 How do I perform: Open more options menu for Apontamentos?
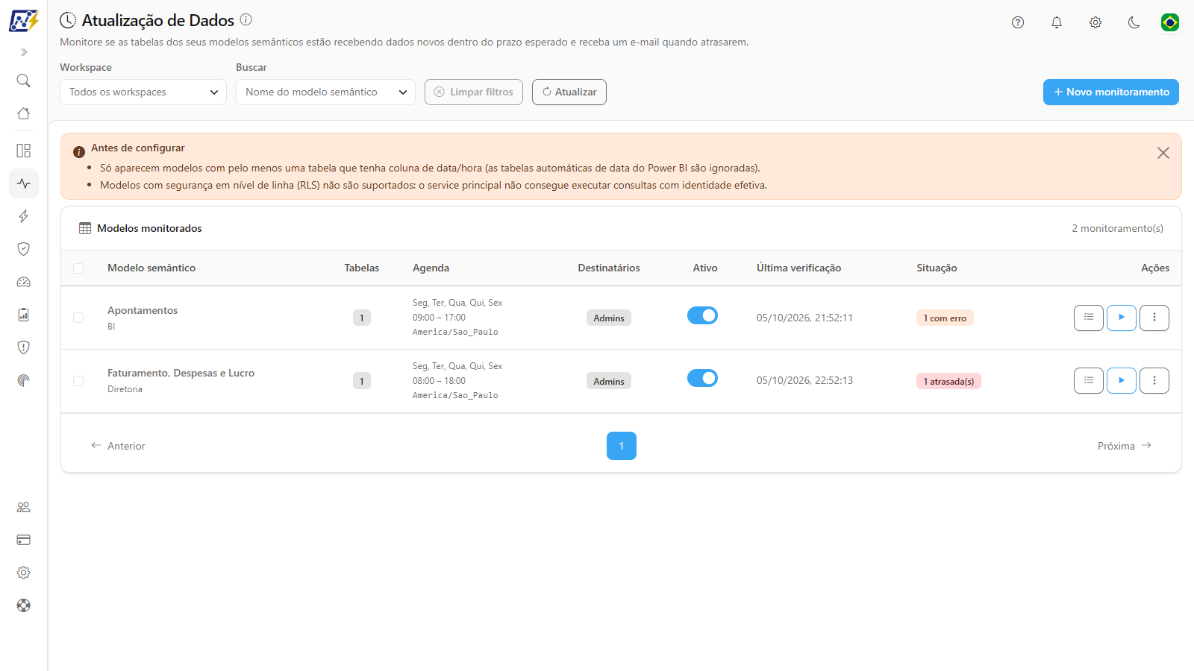pyautogui.click(x=1154, y=318)
